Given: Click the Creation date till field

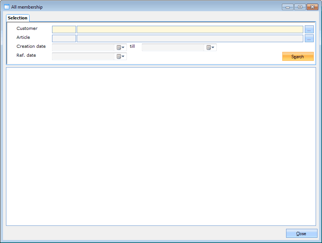Looking at the screenshot, I should [173, 47].
